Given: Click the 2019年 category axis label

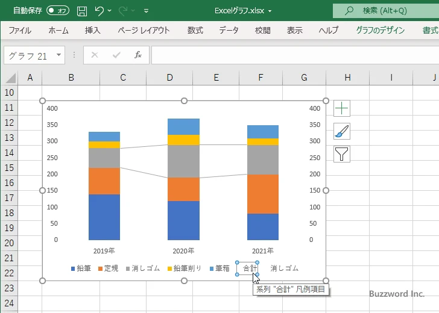Looking at the screenshot, I should coord(104,251).
